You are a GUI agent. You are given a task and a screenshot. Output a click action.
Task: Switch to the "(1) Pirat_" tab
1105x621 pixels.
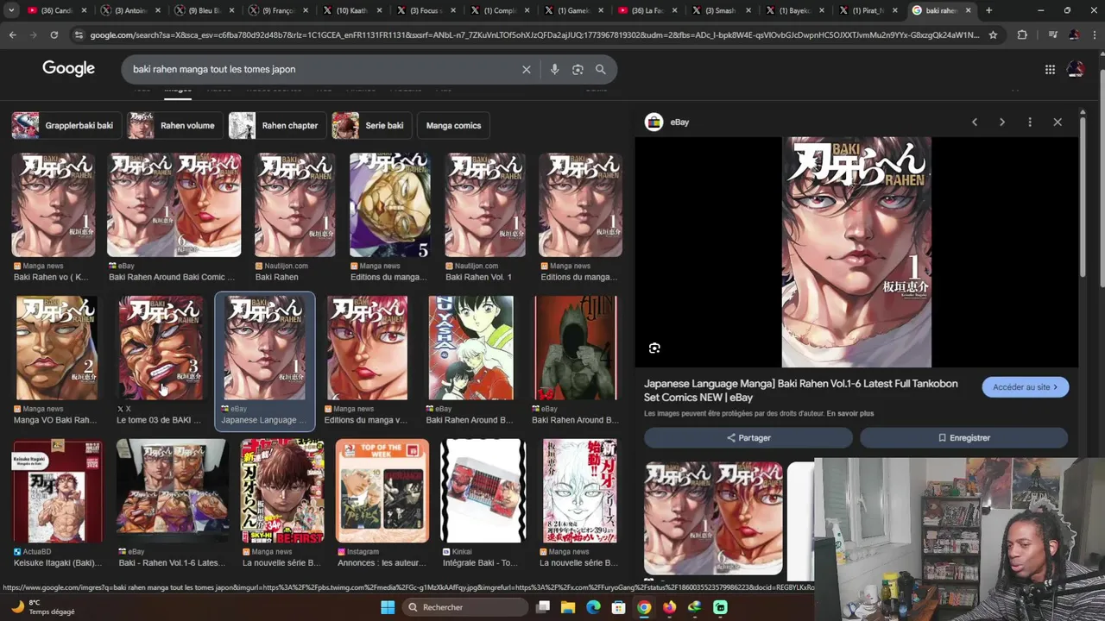tap(867, 10)
